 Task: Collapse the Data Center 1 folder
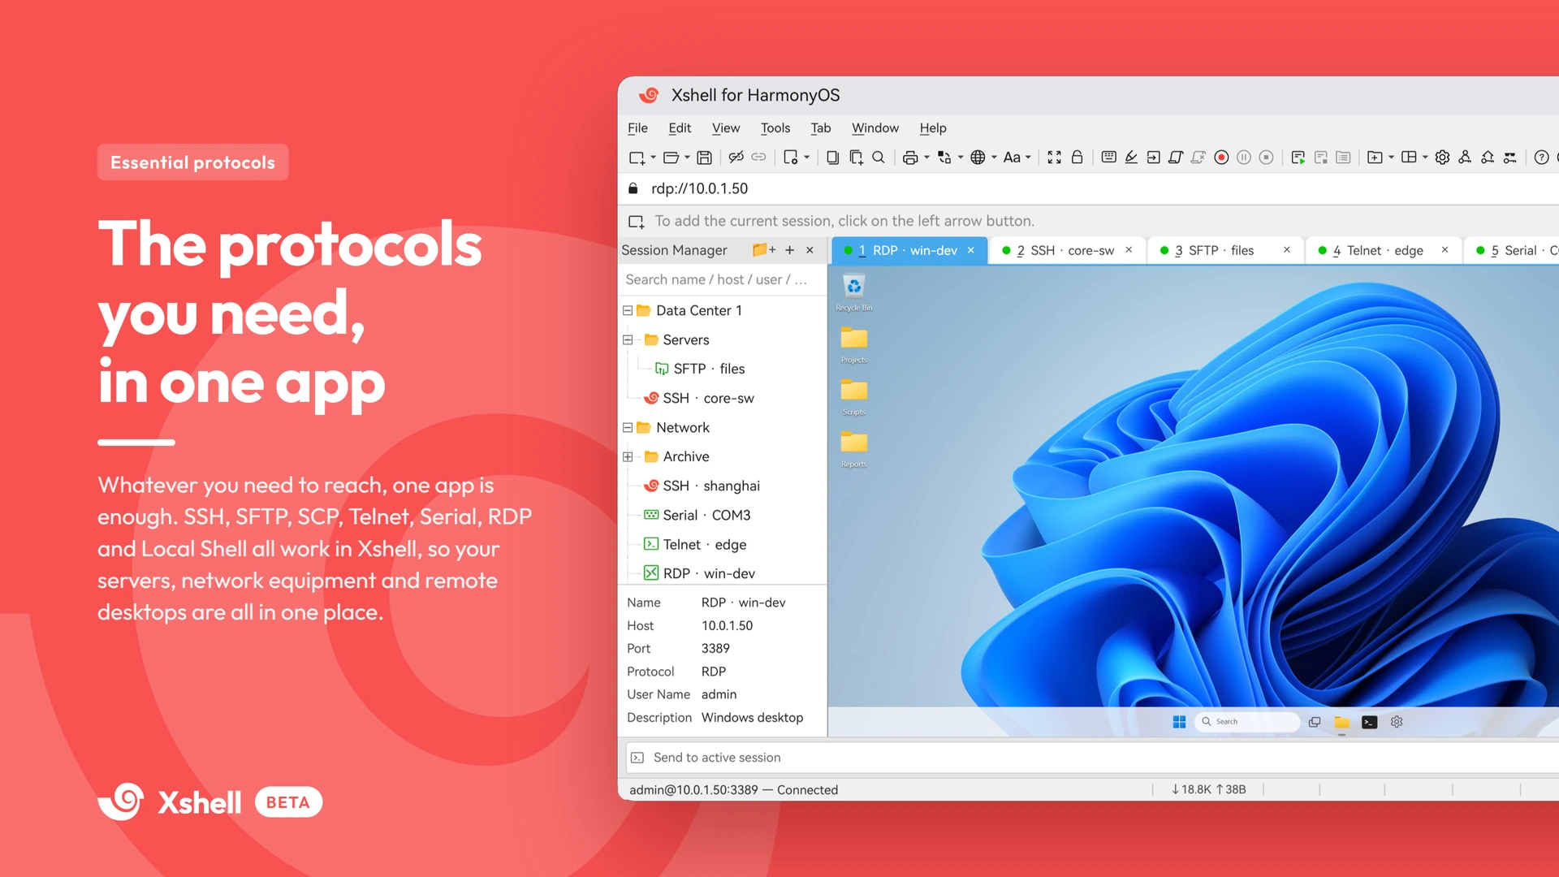point(628,311)
